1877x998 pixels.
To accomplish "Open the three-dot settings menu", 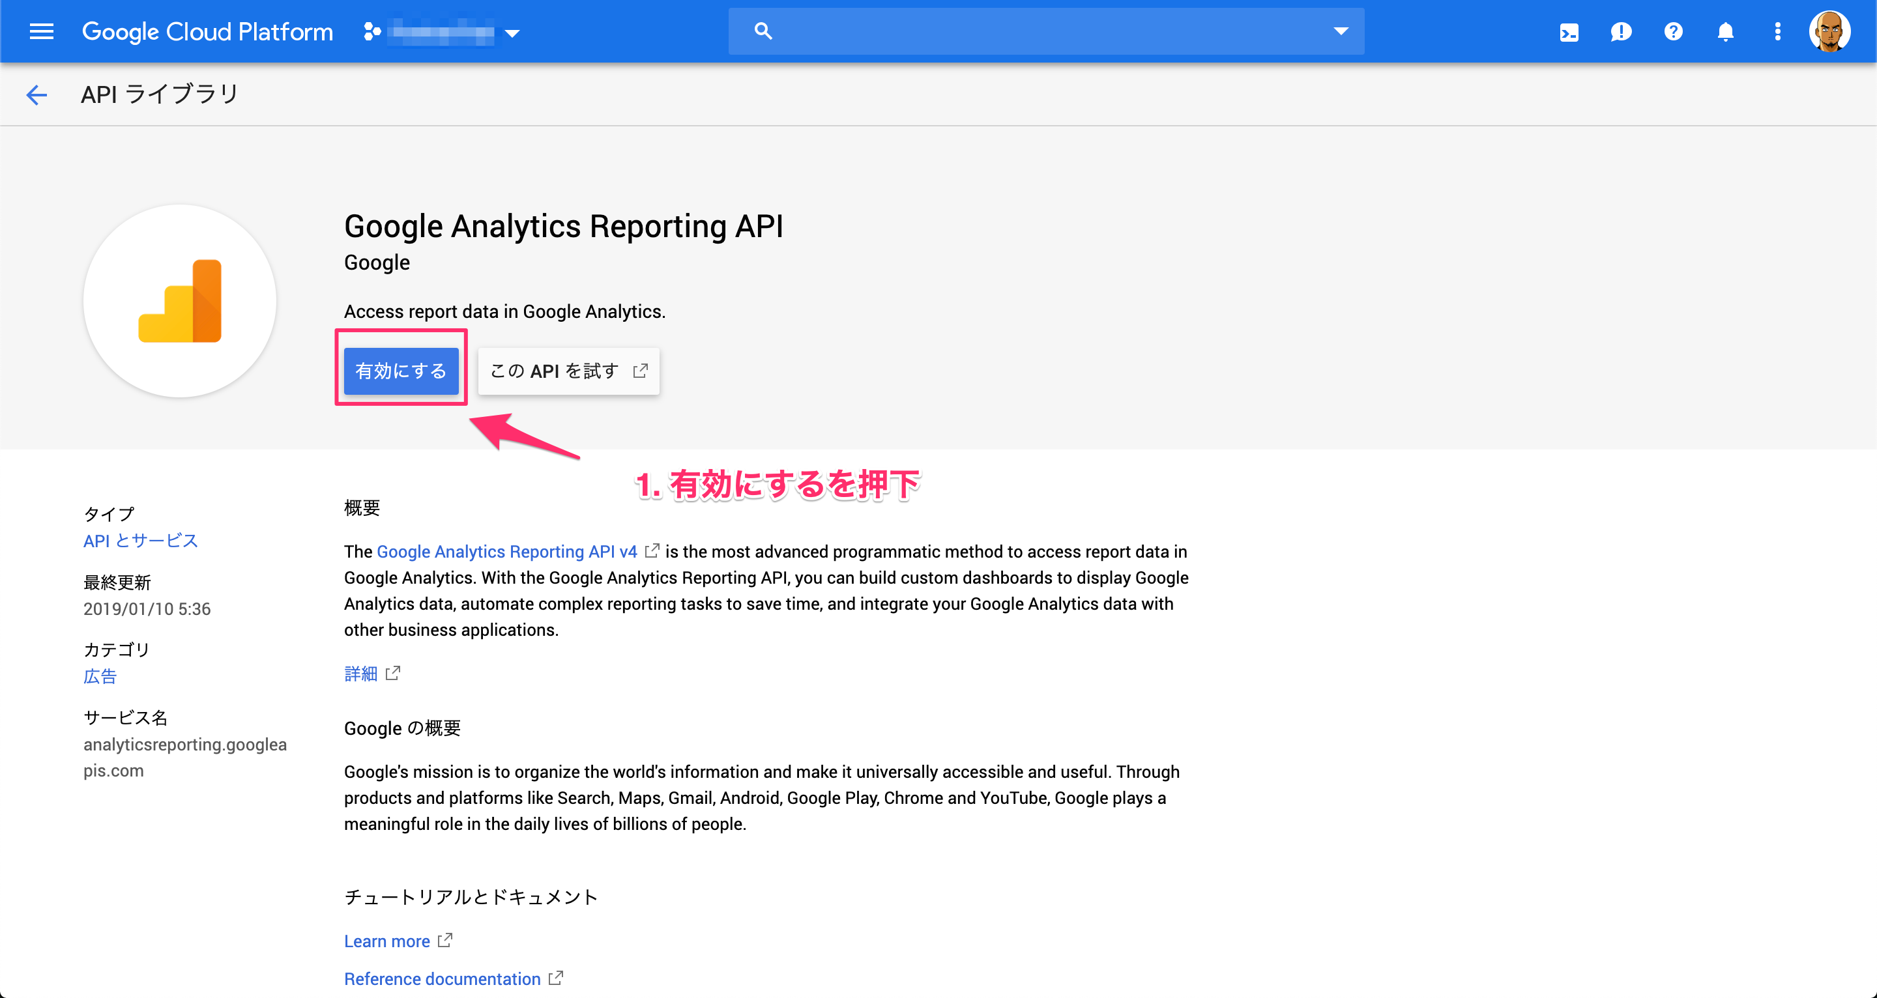I will click(x=1778, y=31).
